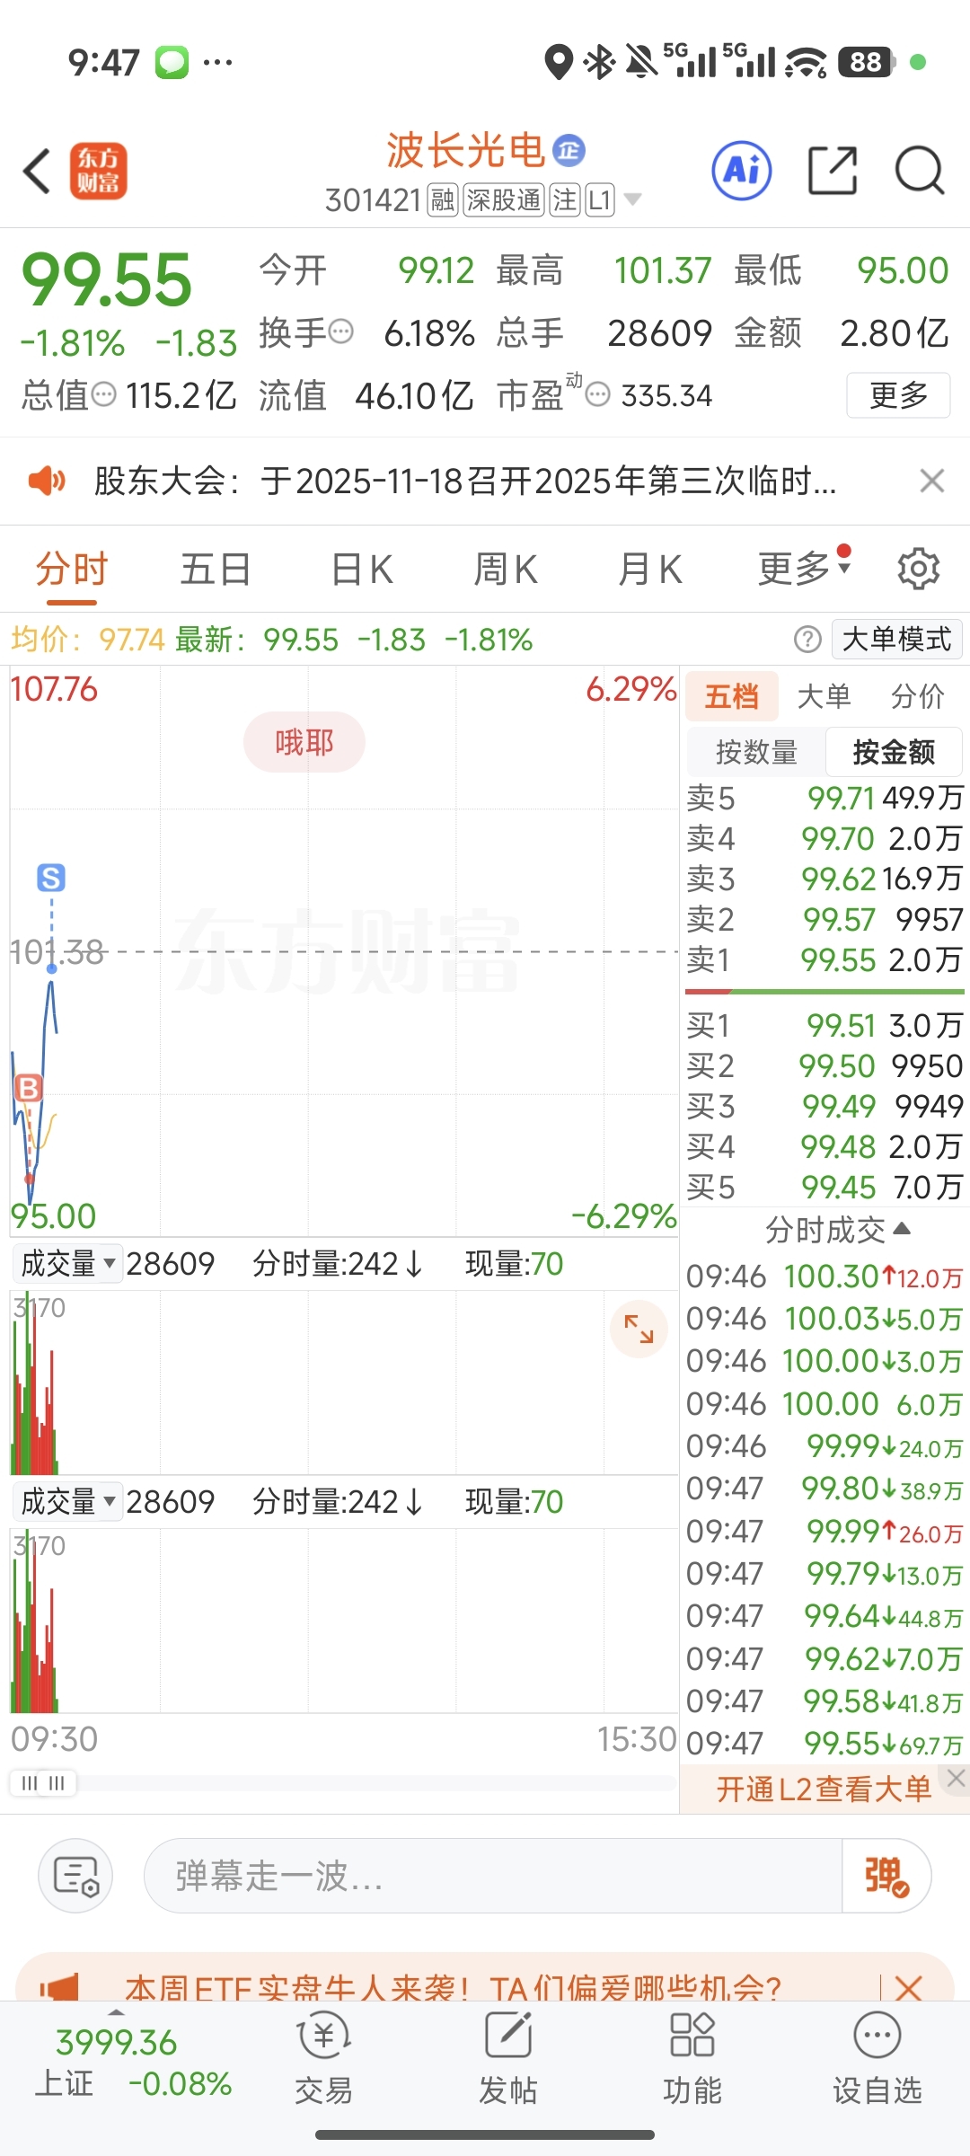The image size is (970, 2156).
Task: Expand the 上证 index bar arrow
Action: point(116,2012)
